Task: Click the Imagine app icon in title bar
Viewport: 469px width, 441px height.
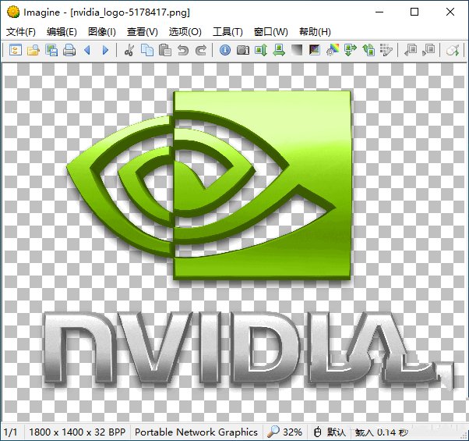Action: [13, 12]
